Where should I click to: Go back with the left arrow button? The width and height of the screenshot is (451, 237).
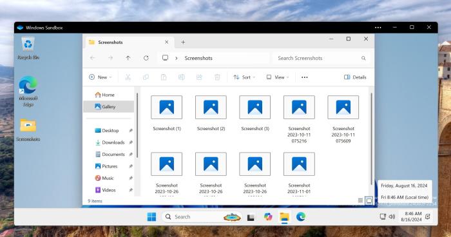click(x=93, y=58)
